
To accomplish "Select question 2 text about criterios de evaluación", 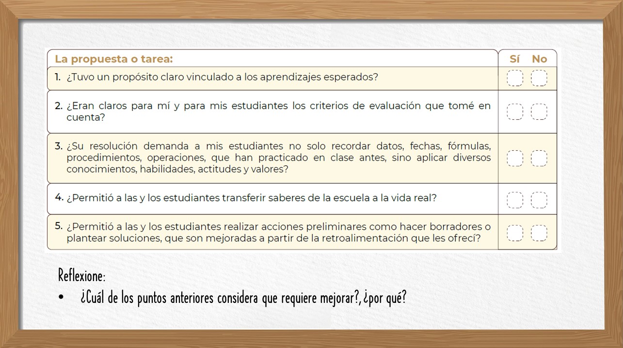I will (x=279, y=111).
